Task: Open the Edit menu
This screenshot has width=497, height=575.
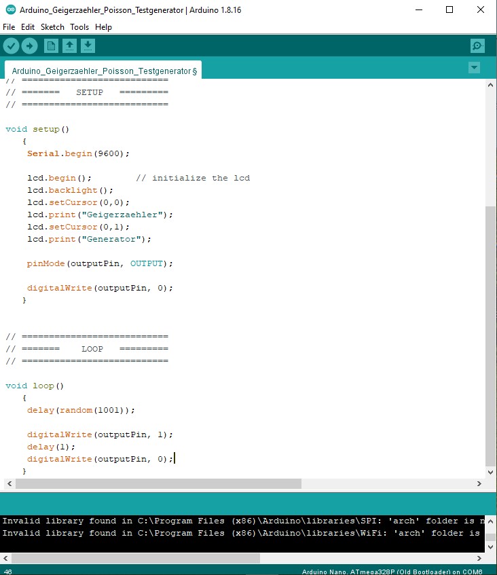Action: [28, 27]
